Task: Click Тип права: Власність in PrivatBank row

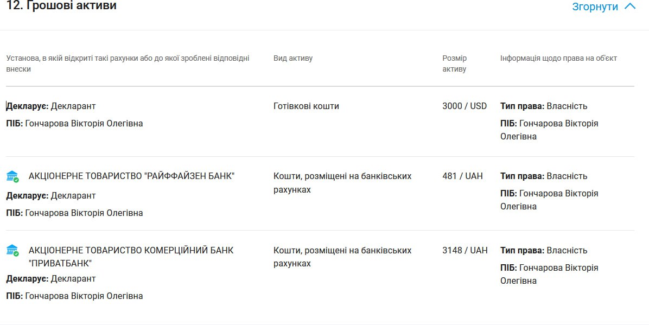Action: [x=544, y=250]
